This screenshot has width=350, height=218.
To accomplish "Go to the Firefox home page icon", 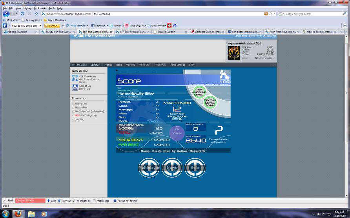I will pyautogui.click(x=36, y=14).
